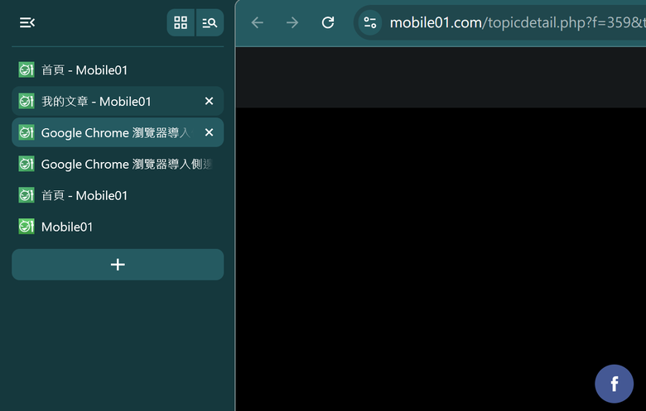Screen dimensions: 646x411
Task: Switch to the tab titled just Mobile01
Action: pyautogui.click(x=118, y=227)
